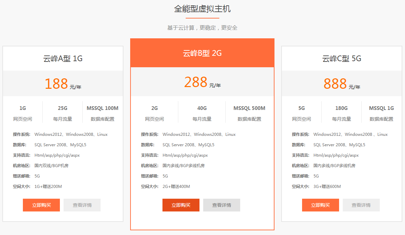Select the orange 云峰B型 2G header

click(x=202, y=53)
